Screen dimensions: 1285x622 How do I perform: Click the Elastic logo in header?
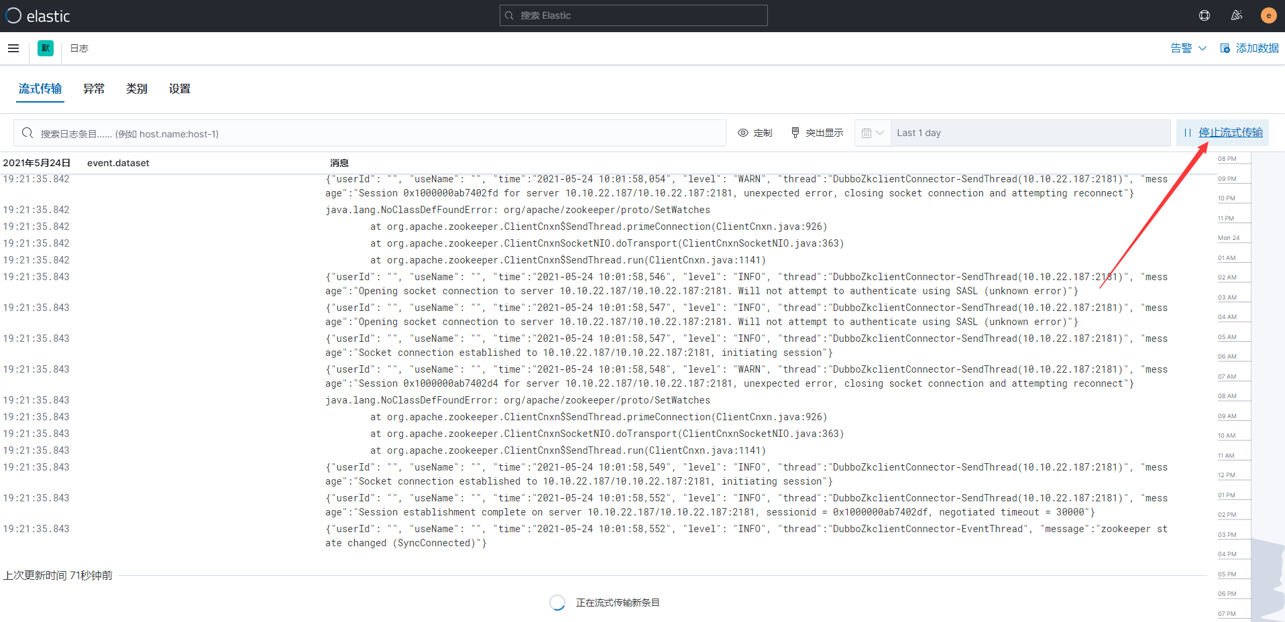(x=38, y=16)
